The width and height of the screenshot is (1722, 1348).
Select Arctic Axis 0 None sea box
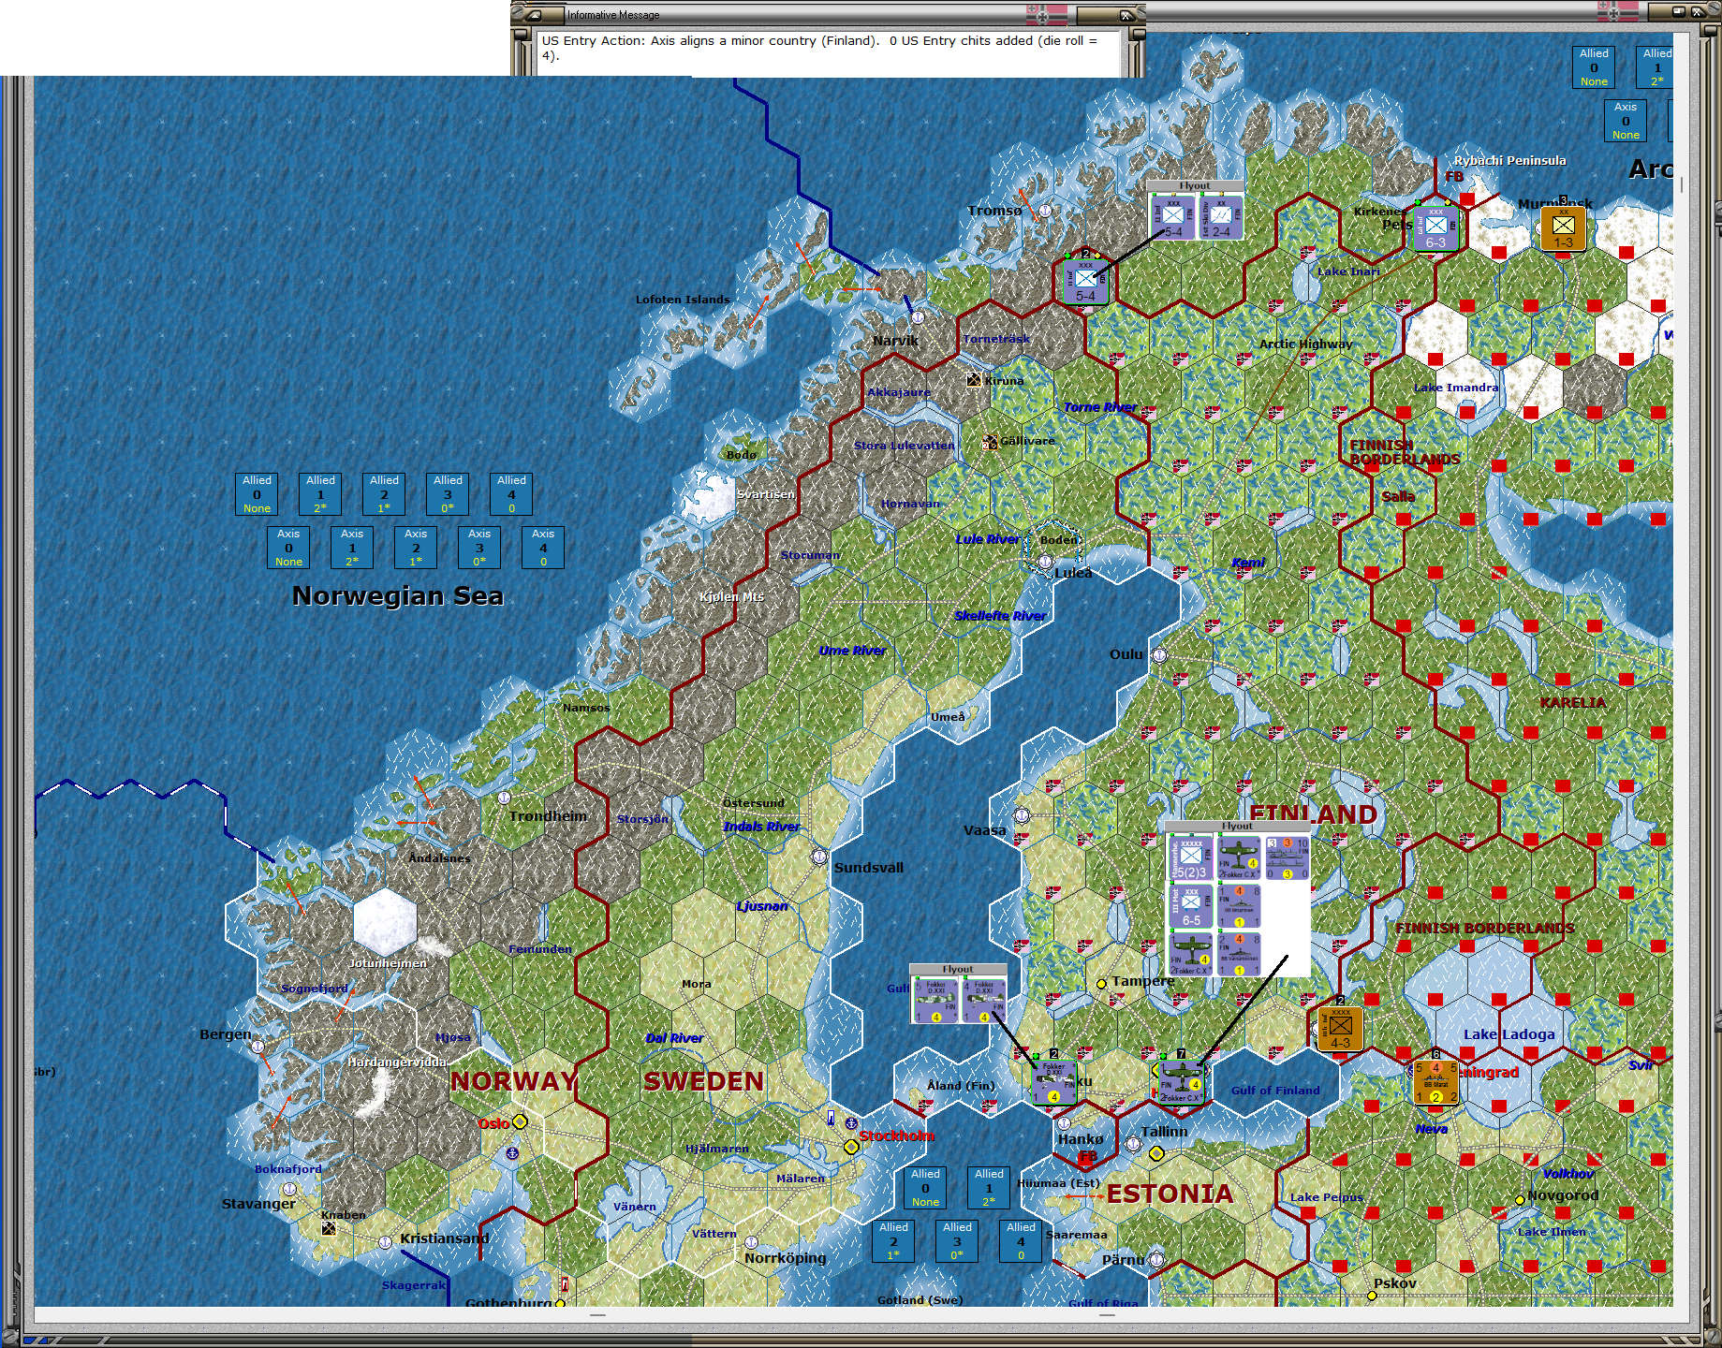[1626, 120]
